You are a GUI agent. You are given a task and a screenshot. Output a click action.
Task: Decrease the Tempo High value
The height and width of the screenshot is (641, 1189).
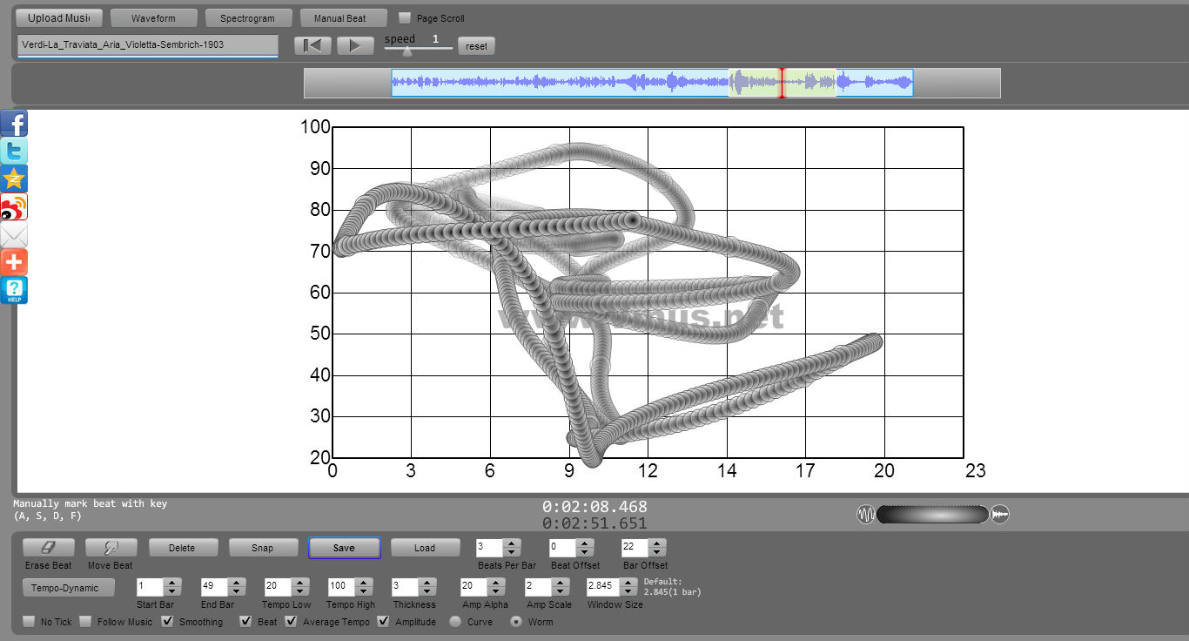366,591
